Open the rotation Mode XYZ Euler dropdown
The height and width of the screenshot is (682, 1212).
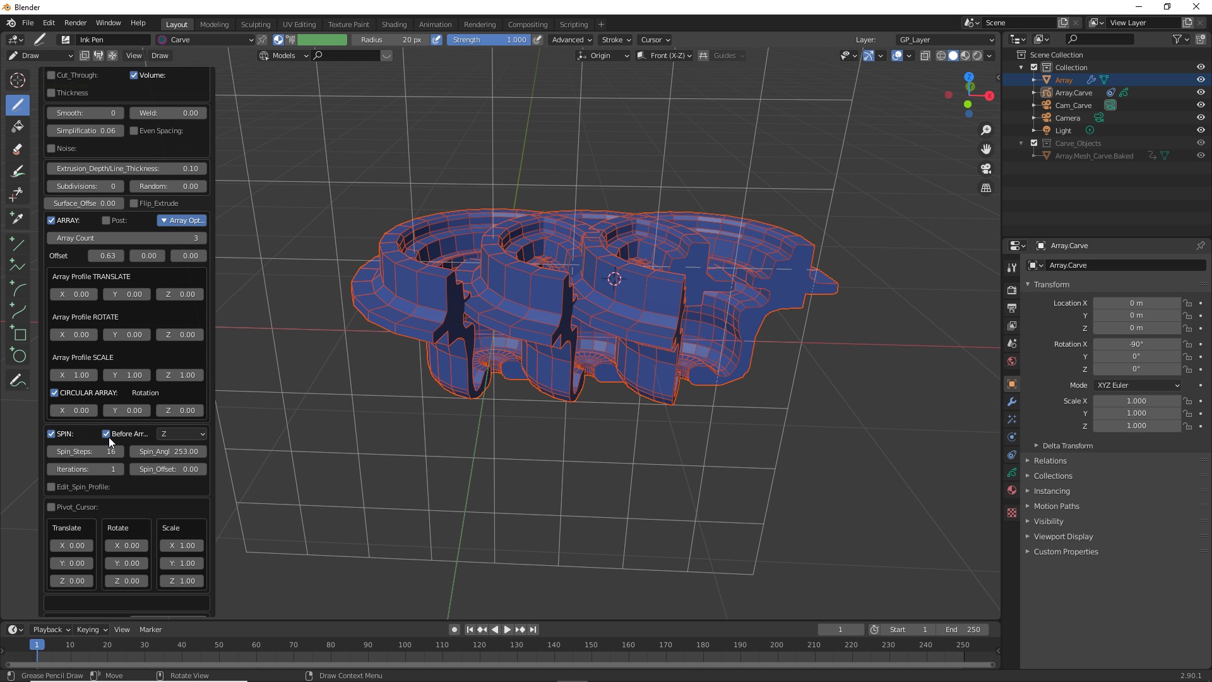1138,385
